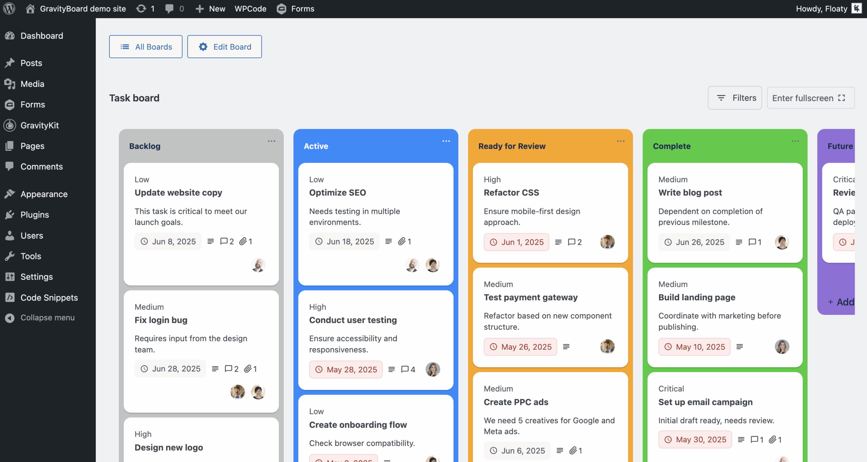The height and width of the screenshot is (462, 867).
Task: Click description icon on Test payment gateway
Action: 566,347
